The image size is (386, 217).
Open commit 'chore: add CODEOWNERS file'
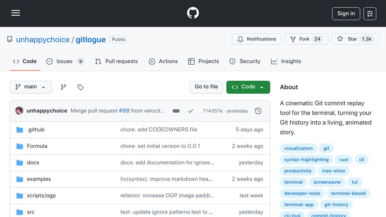(159, 130)
